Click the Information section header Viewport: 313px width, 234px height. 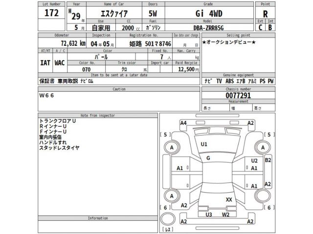pyautogui.click(x=97, y=218)
